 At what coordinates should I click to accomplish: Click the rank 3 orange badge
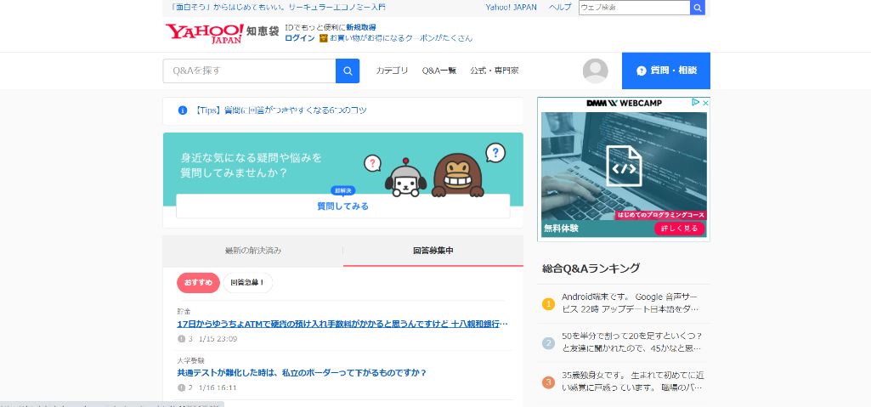(x=548, y=382)
